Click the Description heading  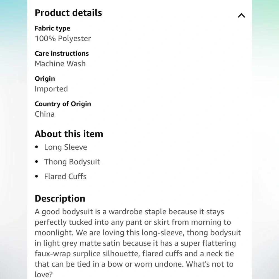[x=60, y=198]
